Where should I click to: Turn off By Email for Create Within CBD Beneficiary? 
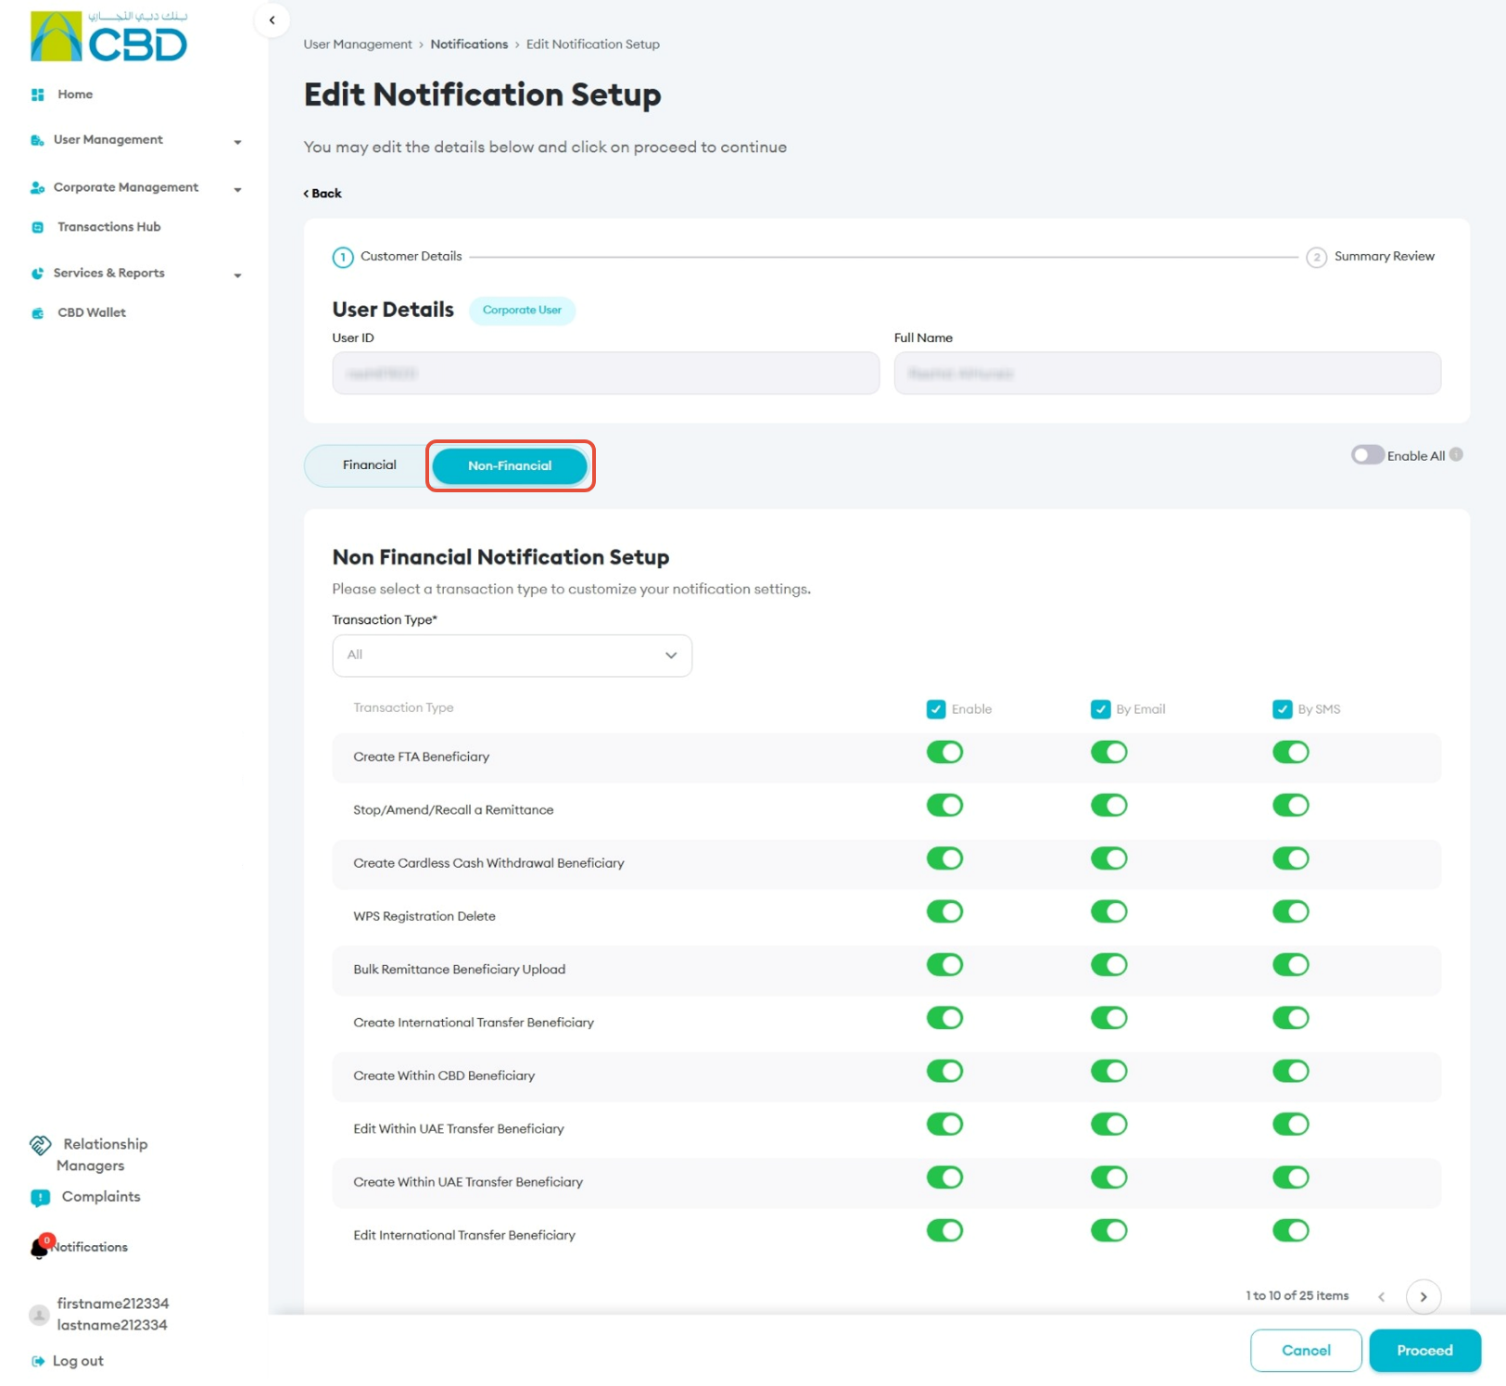tap(1108, 1071)
